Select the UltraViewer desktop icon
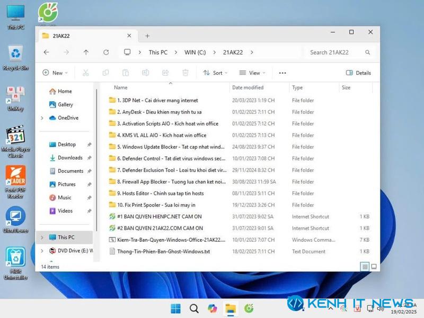This screenshot has width=424, height=318. (16, 219)
